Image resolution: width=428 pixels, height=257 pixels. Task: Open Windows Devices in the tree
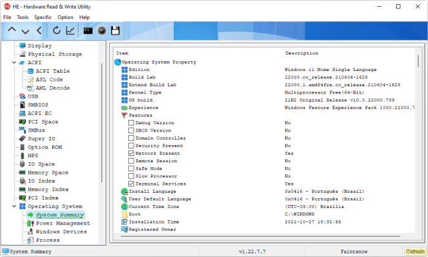pyautogui.click(x=61, y=232)
